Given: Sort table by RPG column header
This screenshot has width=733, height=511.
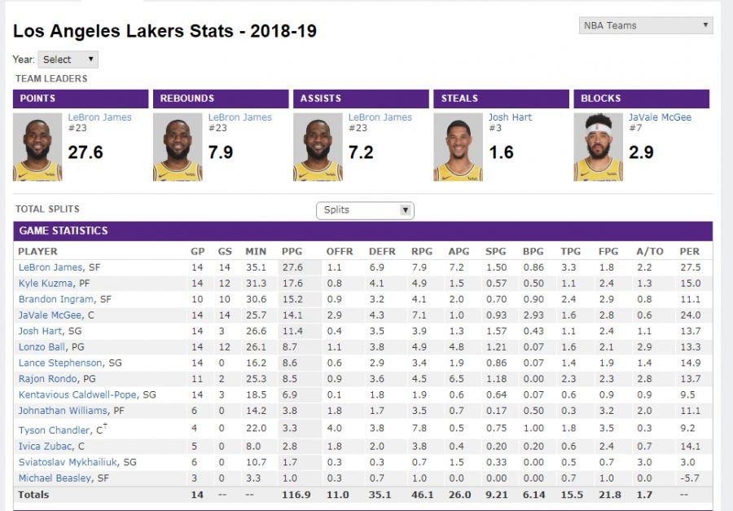Looking at the screenshot, I should (x=422, y=251).
